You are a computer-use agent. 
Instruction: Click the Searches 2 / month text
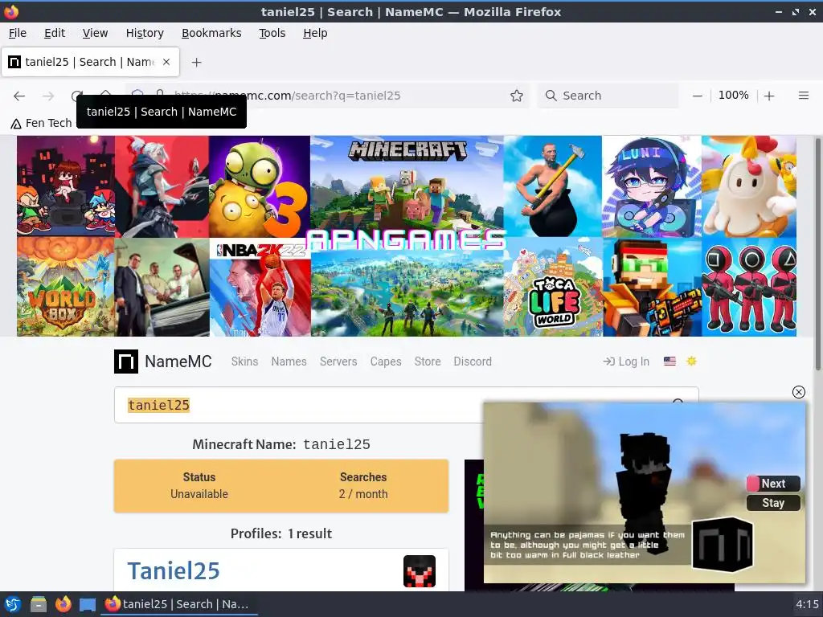(363, 485)
